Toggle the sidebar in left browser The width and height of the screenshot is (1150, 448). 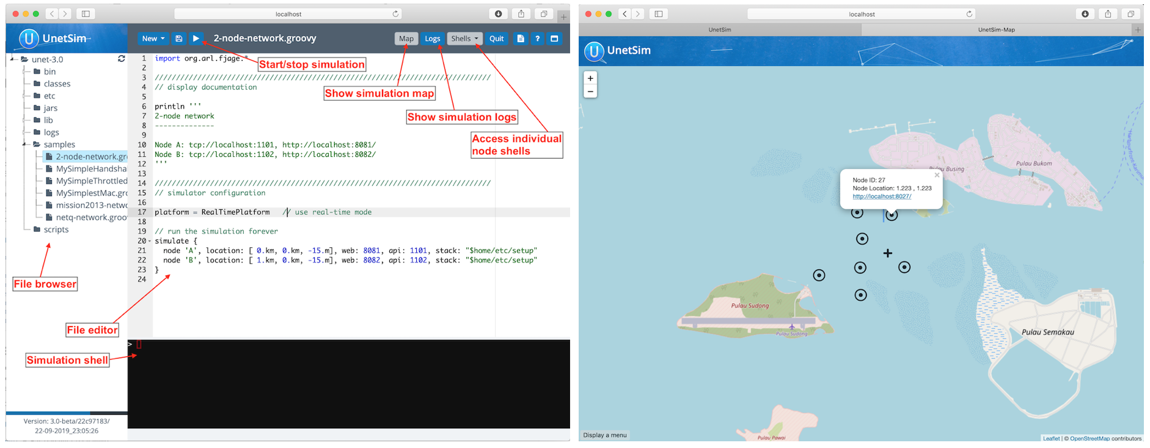coord(86,14)
